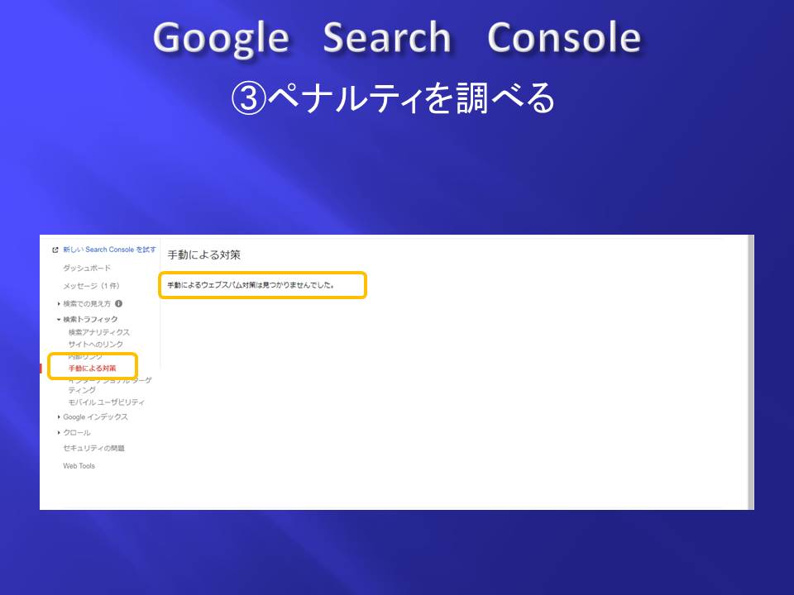This screenshot has height=595, width=794.
Task: Open モバイル ユーザビリティ item
Action: click(107, 402)
